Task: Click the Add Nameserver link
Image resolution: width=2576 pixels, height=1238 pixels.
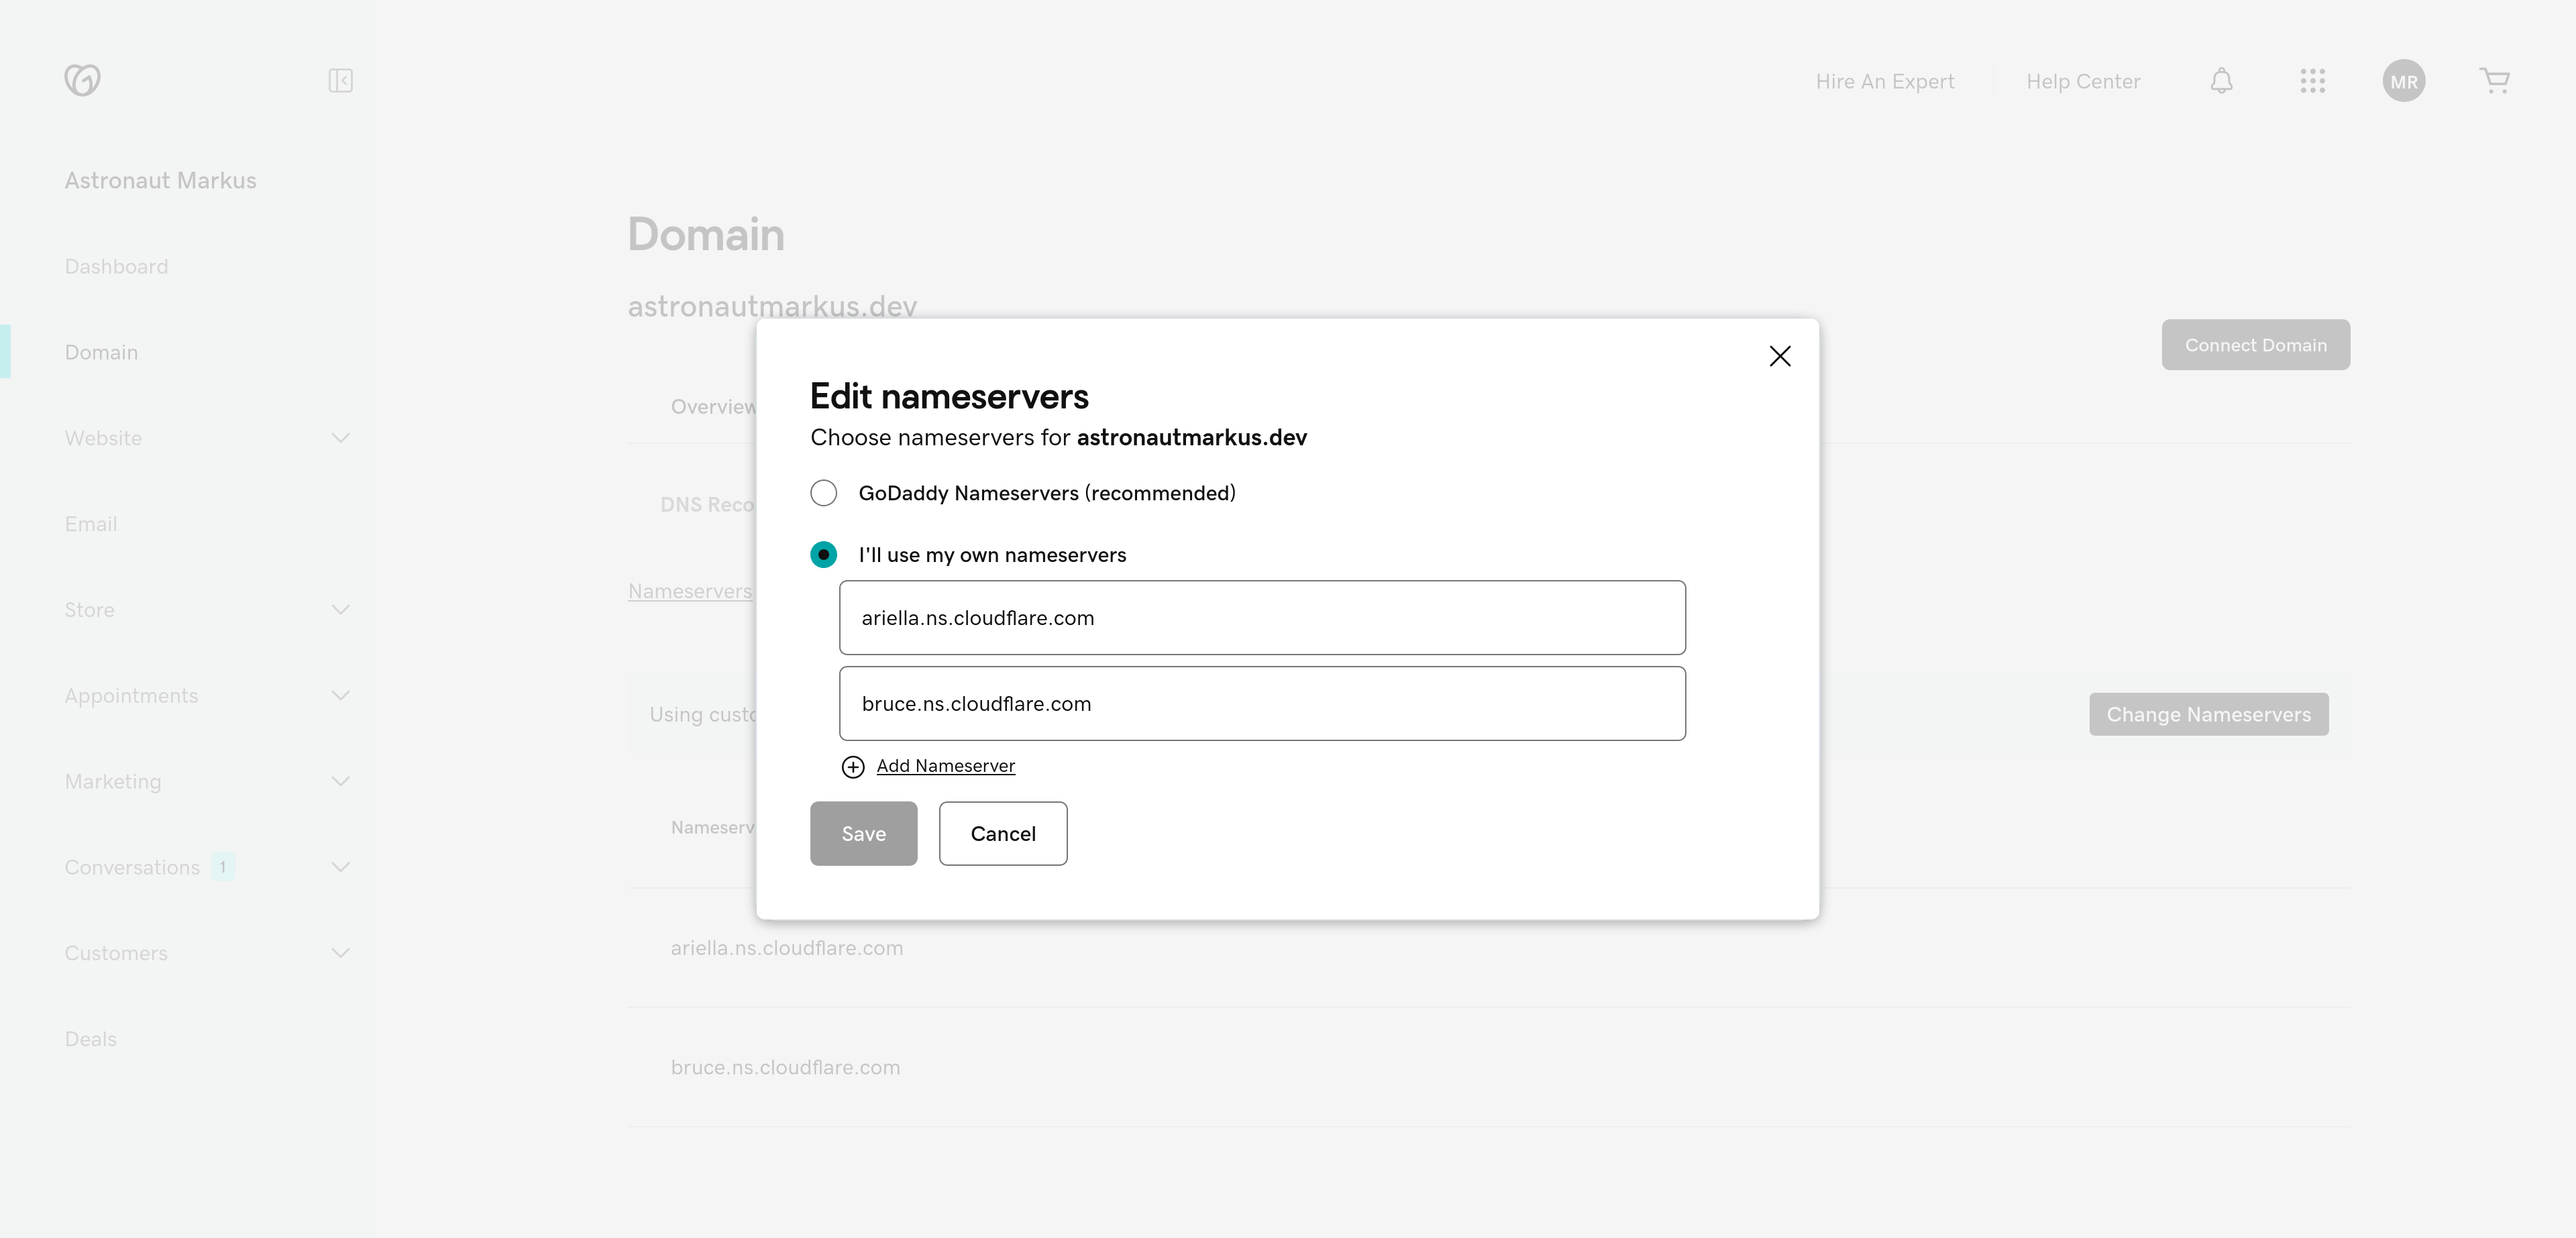Action: 945,765
